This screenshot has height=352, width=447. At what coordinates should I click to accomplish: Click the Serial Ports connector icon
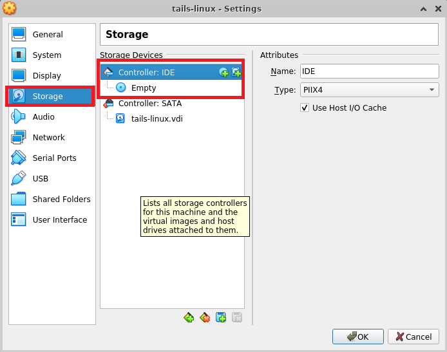click(x=18, y=158)
